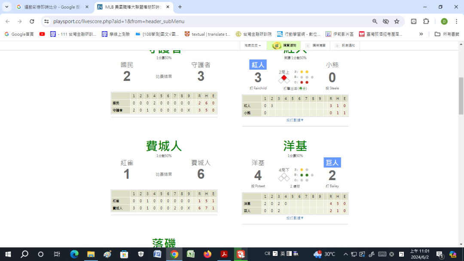Close the 運動彩券即時比分 Google tab
This screenshot has height=261, width=464.
pyautogui.click(x=87, y=7)
